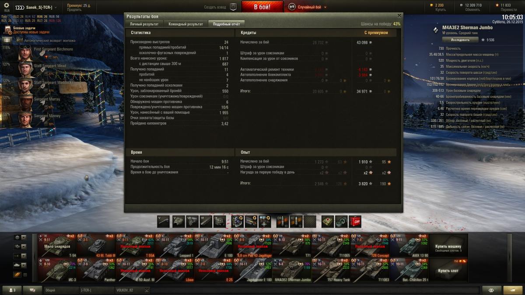525x295 pixels.
Task: Click Перевести free experience link
Action: [508, 10]
